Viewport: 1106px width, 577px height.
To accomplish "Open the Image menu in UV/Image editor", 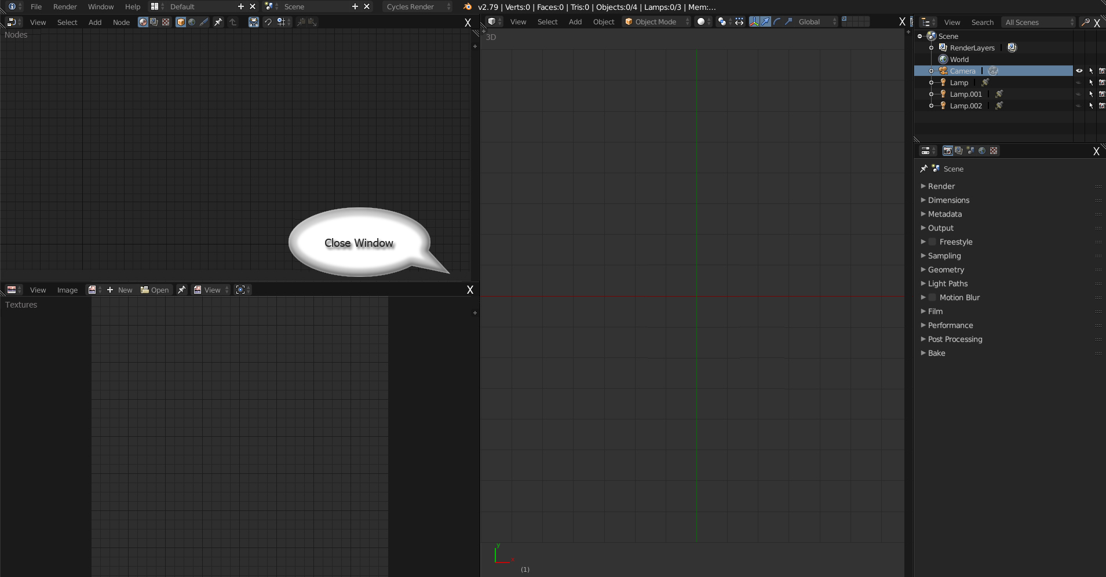I will [x=67, y=290].
